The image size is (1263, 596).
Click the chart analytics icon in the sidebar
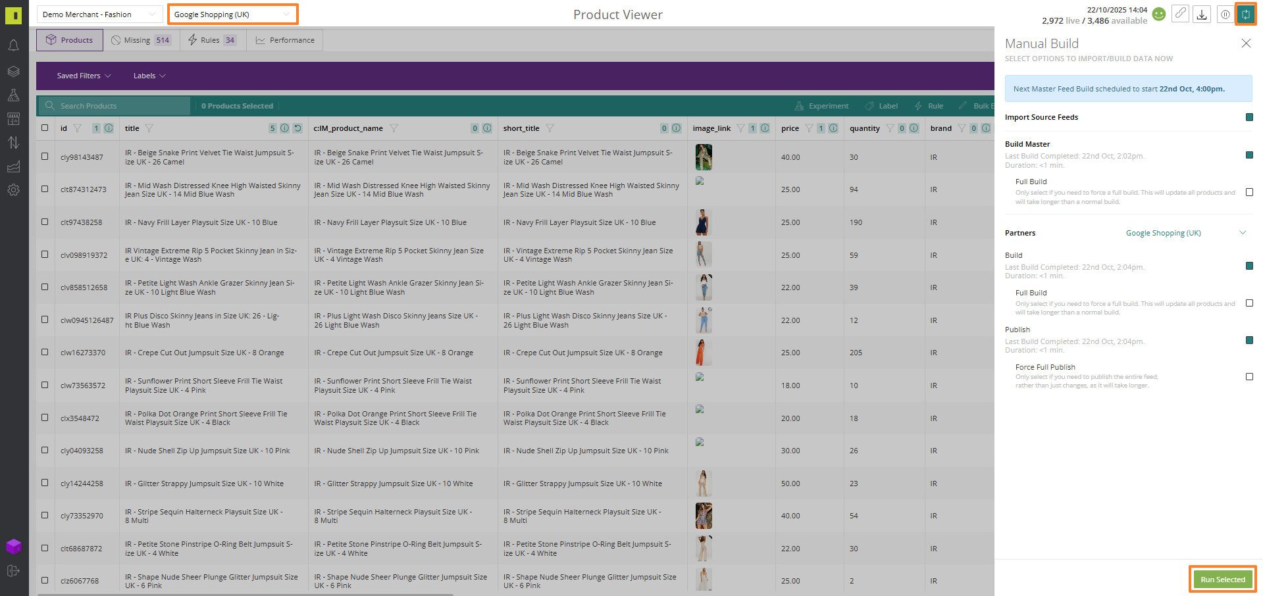coord(13,167)
